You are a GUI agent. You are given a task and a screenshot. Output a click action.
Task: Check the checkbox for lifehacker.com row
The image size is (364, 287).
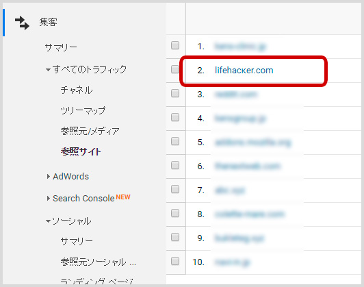click(175, 69)
